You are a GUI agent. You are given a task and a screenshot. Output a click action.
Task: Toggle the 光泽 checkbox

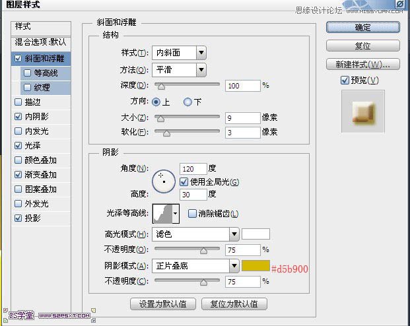click(18, 145)
